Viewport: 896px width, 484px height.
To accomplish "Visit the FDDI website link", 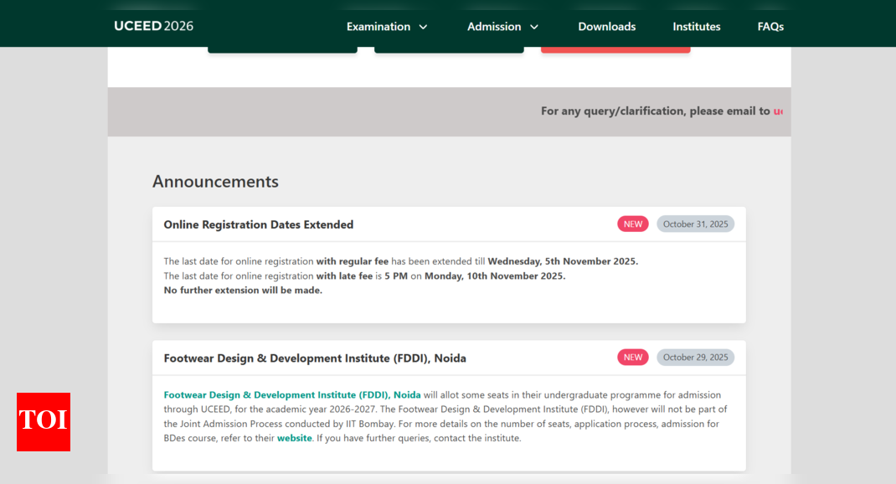I will [x=294, y=438].
